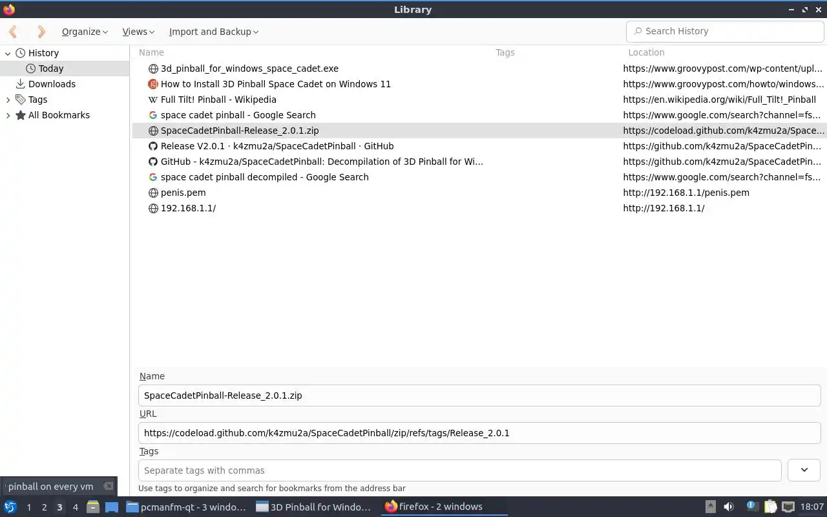Open the start menu in the taskbar
Screen dimensions: 827x517
[10, 507]
